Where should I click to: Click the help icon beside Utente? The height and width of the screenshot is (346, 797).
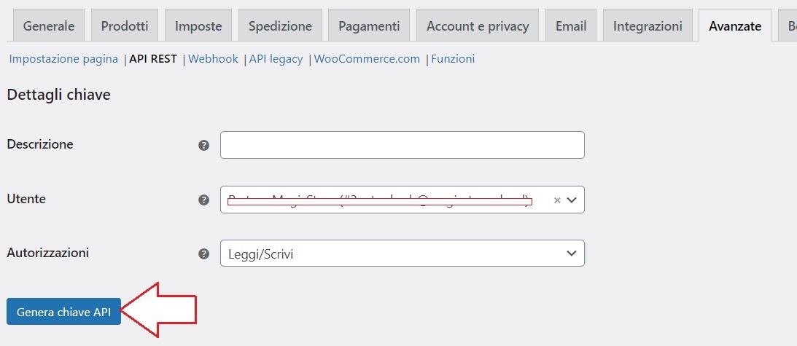(x=204, y=200)
